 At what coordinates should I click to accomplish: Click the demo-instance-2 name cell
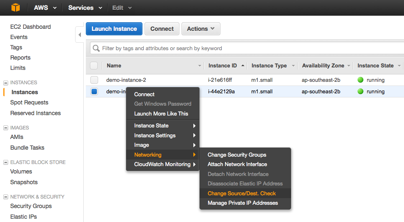pyautogui.click(x=126, y=80)
